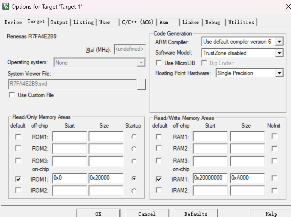Click the RAM1 Size field
This screenshot has width=291, height=217.
[247, 136]
